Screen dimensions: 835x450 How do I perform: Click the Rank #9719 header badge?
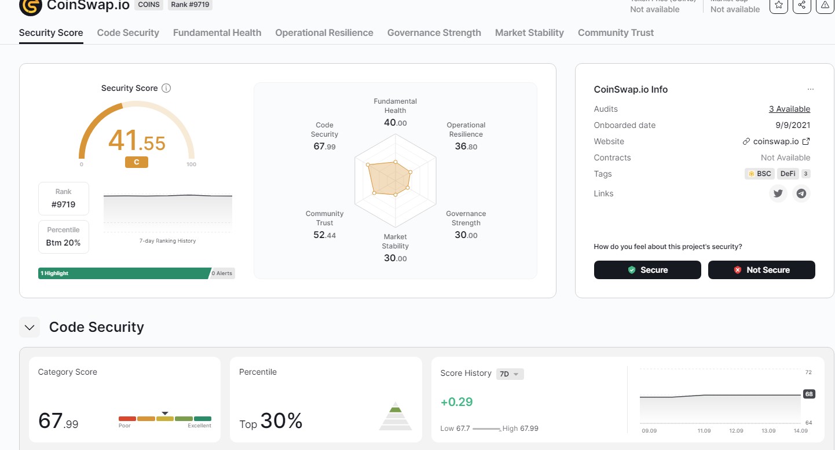(x=190, y=5)
